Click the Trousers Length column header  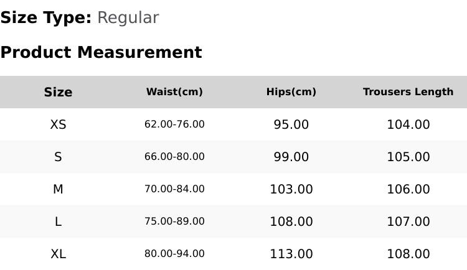(x=408, y=91)
